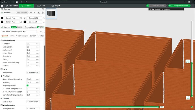Click the Reinigungsvolumen button

[22, 13]
